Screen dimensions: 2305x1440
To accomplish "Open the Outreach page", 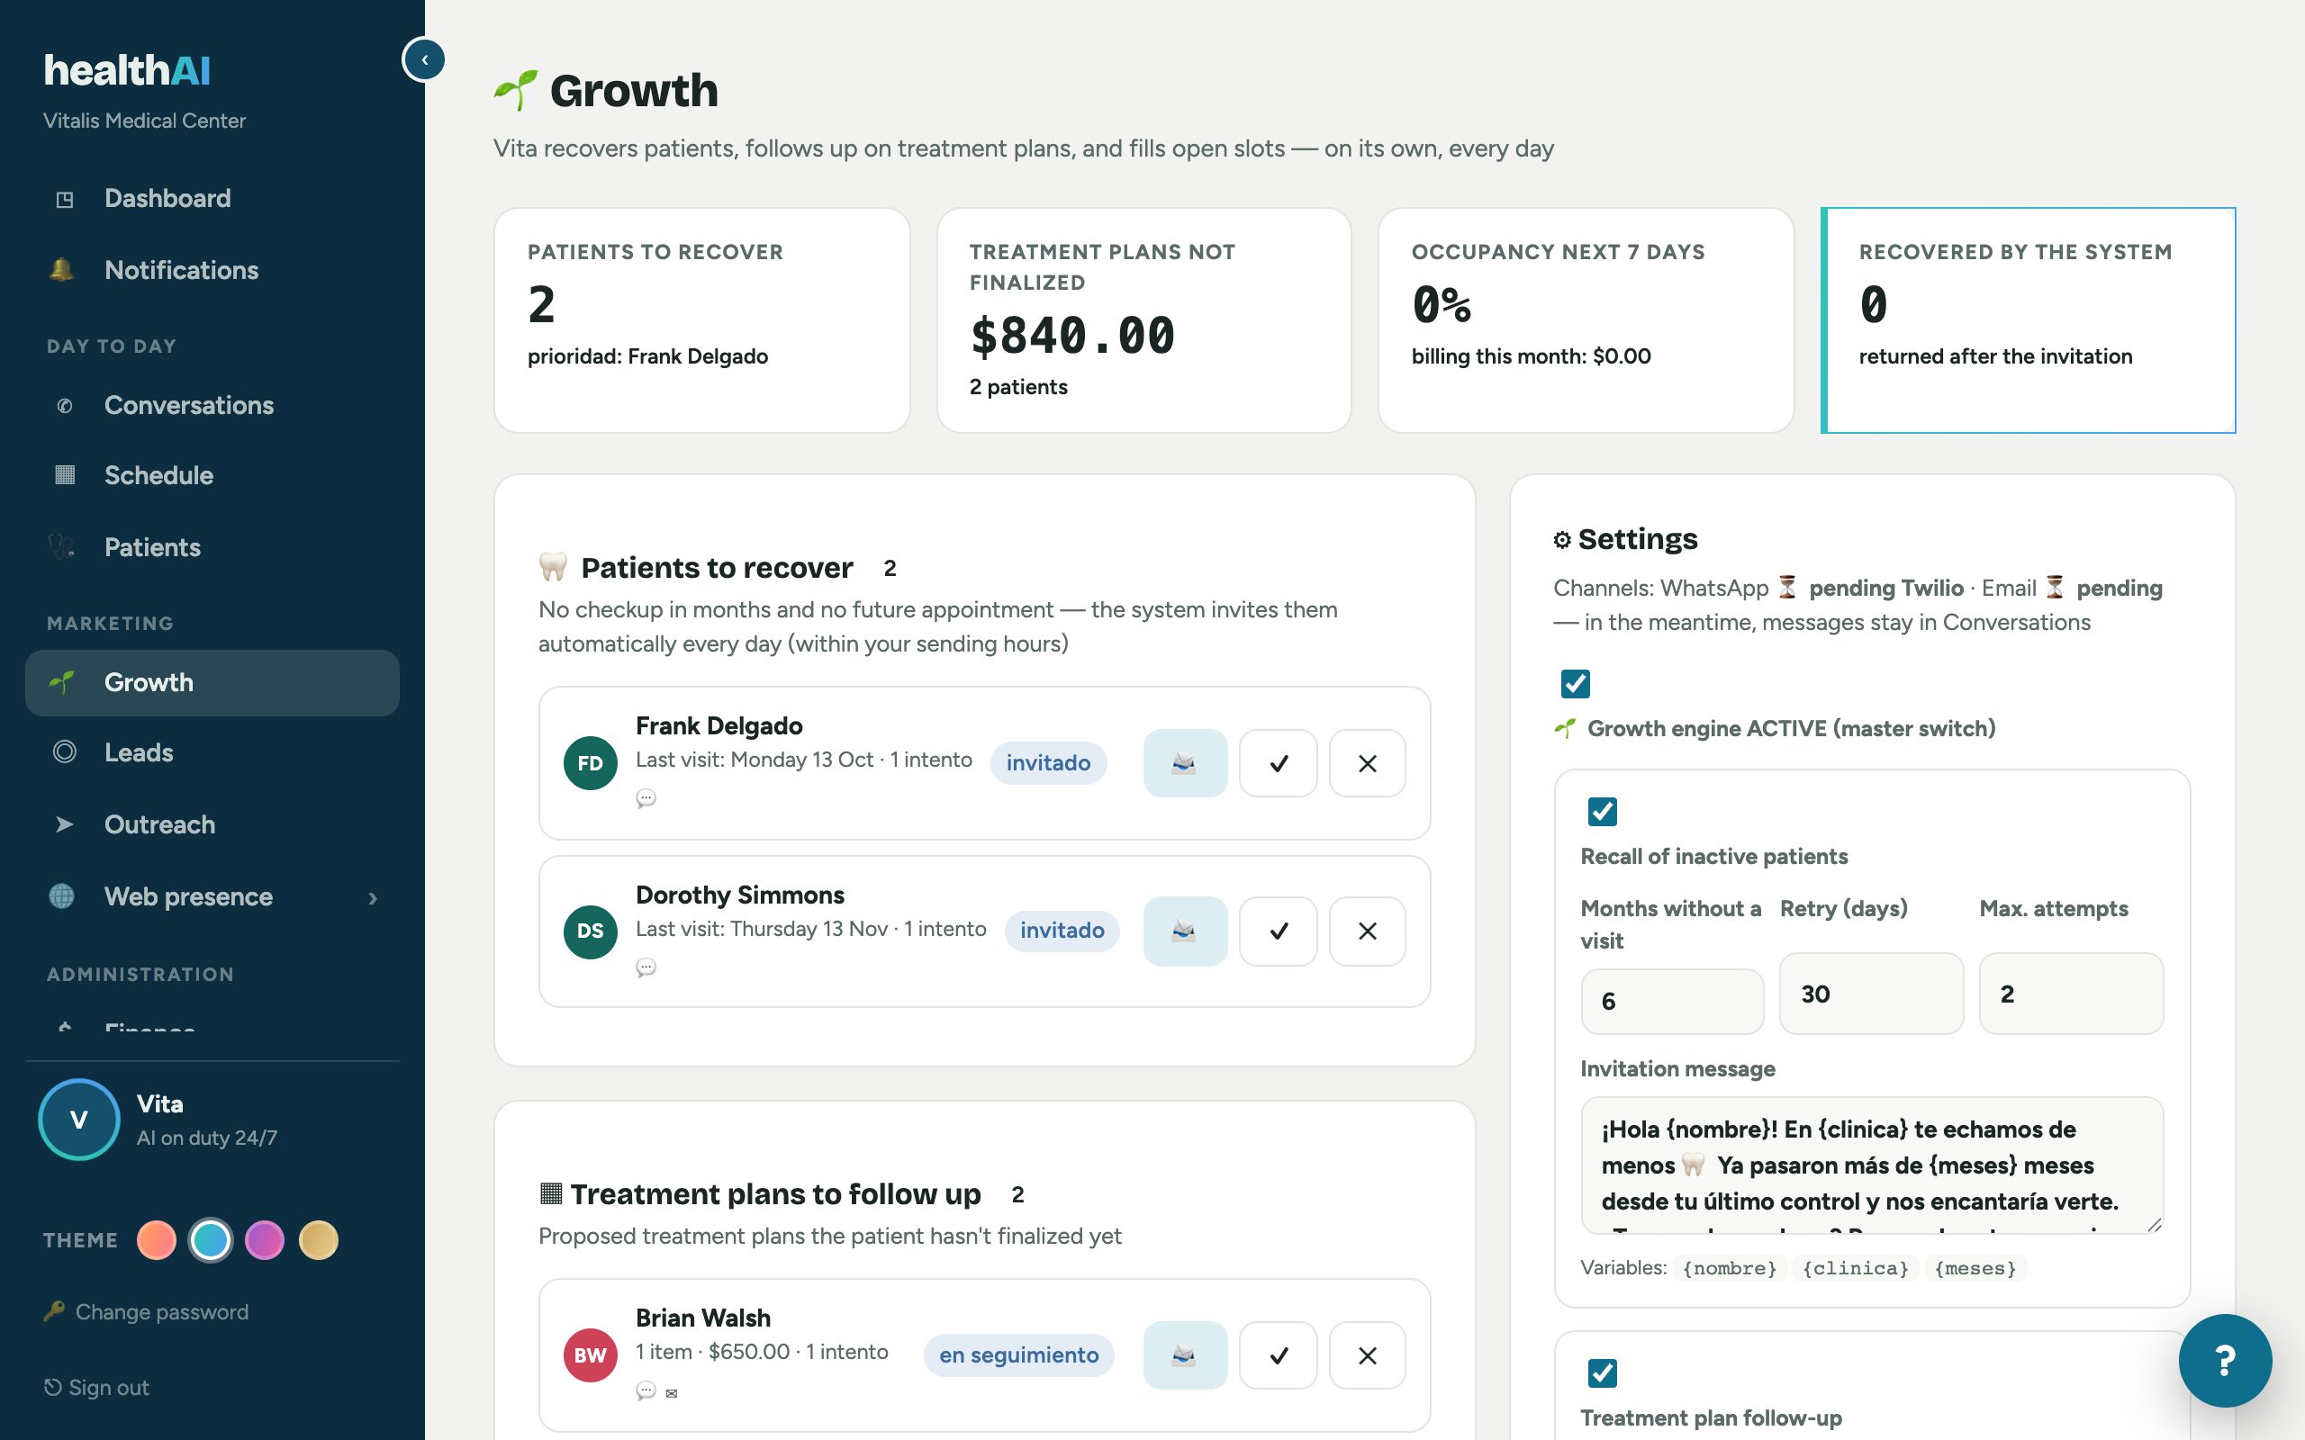I will click(212, 824).
